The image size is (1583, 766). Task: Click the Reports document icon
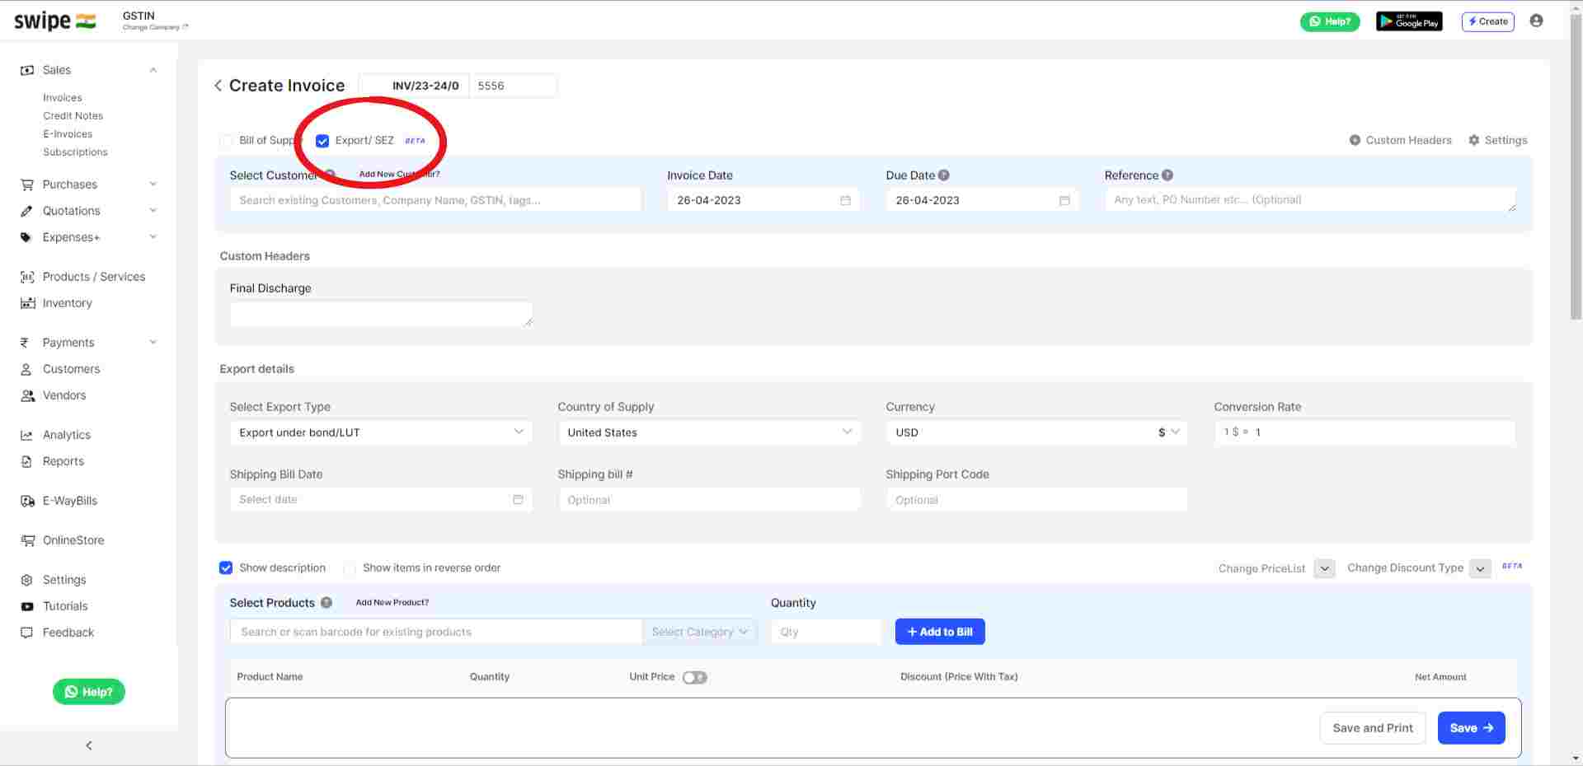[x=26, y=461]
